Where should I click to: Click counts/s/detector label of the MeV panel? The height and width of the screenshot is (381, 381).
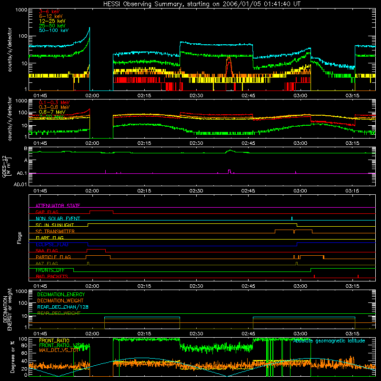click(10, 119)
